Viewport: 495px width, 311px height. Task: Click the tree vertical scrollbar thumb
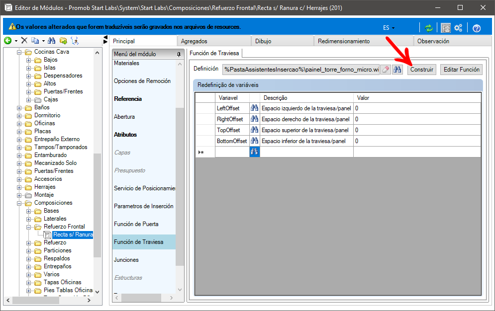tap(97, 205)
